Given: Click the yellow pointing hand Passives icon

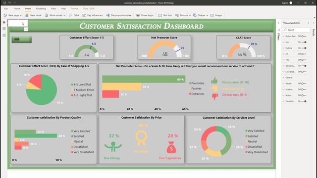Looking at the screenshot, I should [x=214, y=89].
